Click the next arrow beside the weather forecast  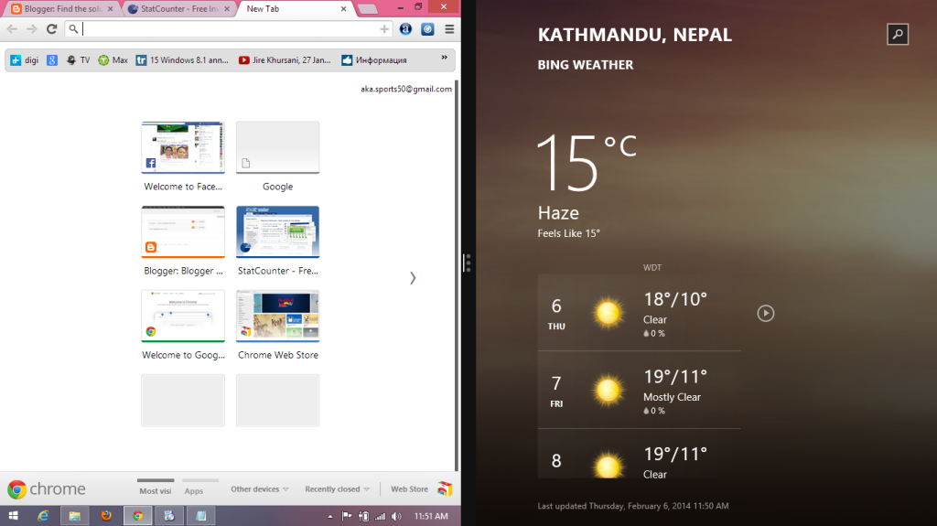tap(766, 314)
